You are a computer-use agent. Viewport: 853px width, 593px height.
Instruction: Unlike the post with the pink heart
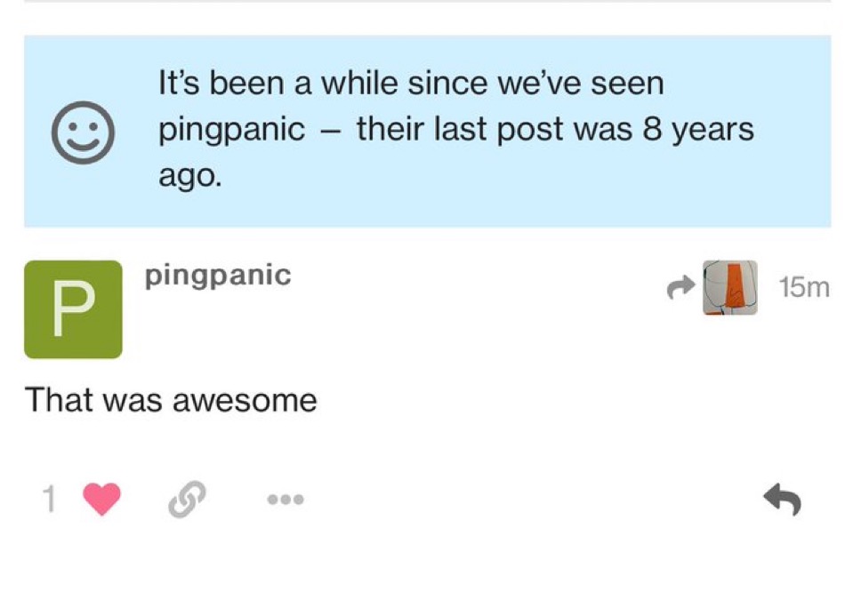(x=101, y=499)
